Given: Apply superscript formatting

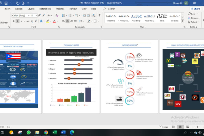Looking at the screenshot, I should coord(36,21).
